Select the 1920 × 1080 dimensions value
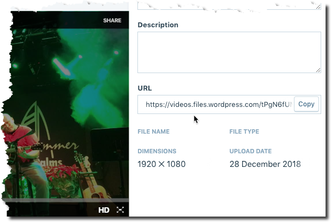Image resolution: width=331 pixels, height=222 pixels. pyautogui.click(x=161, y=164)
